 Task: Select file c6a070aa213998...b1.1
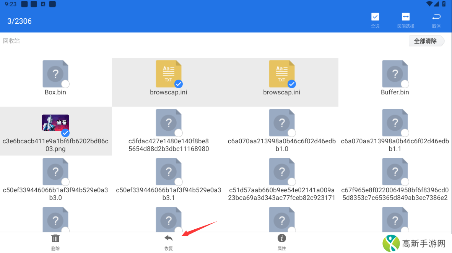pyautogui.click(x=395, y=123)
